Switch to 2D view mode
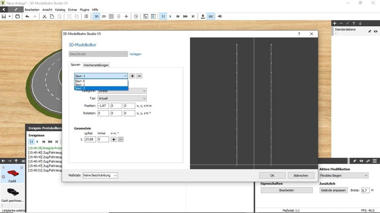This screenshot has width=380, height=213. point(104,16)
